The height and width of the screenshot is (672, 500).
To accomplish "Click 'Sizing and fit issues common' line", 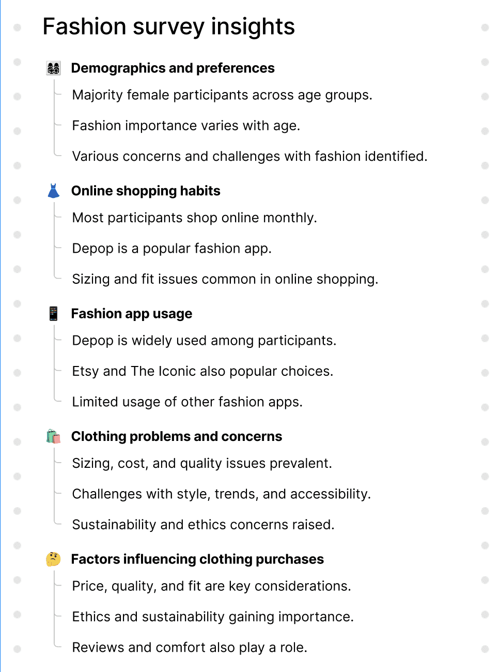I will click(x=225, y=279).
